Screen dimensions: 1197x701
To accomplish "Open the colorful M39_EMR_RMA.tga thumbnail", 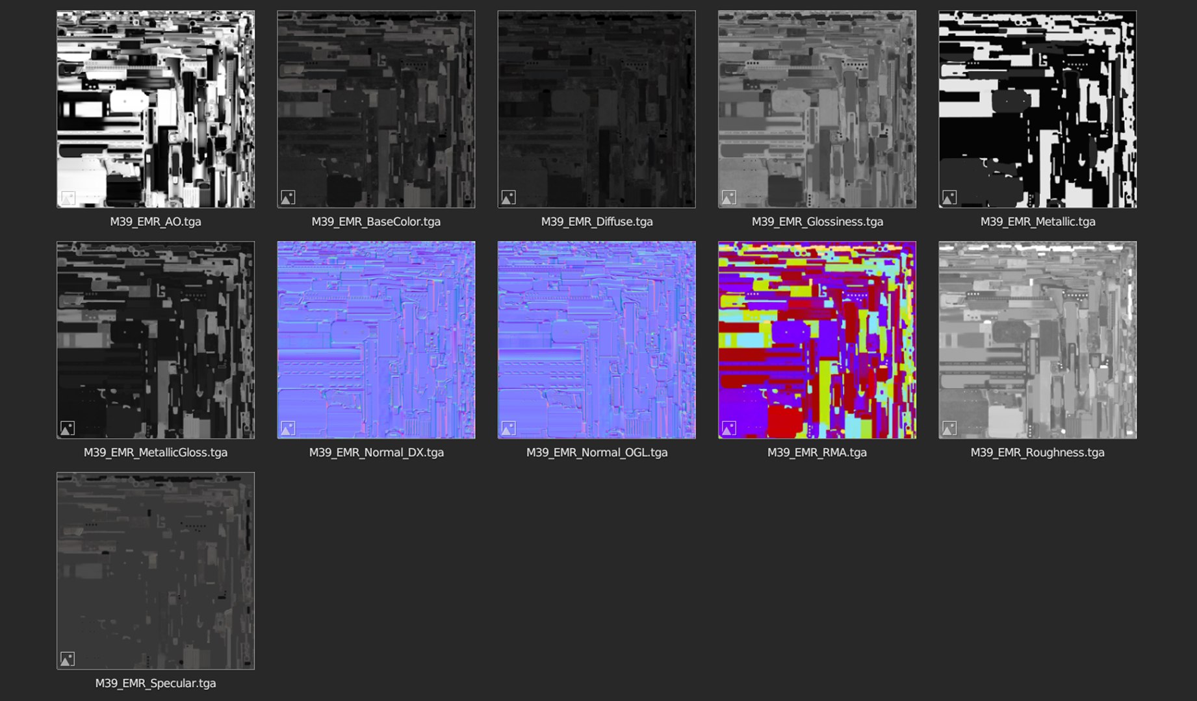I will click(x=817, y=340).
